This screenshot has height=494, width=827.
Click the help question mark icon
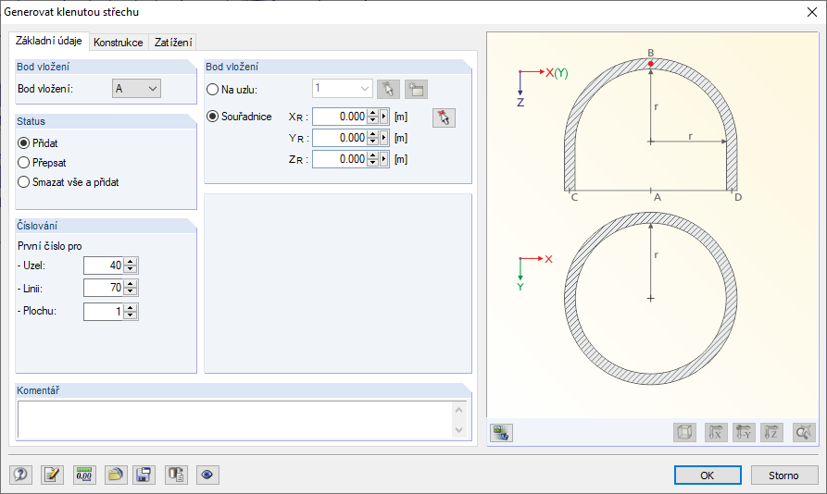tap(20, 475)
